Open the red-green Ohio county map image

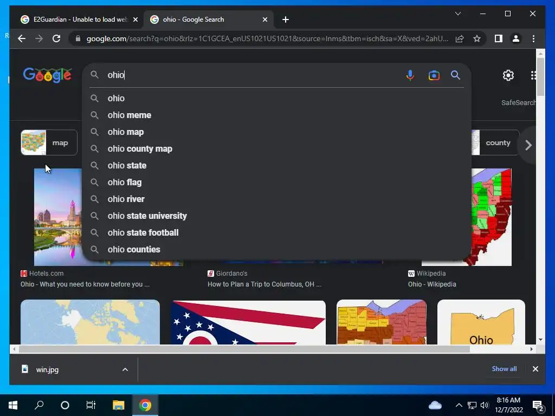pyautogui.click(x=491, y=217)
